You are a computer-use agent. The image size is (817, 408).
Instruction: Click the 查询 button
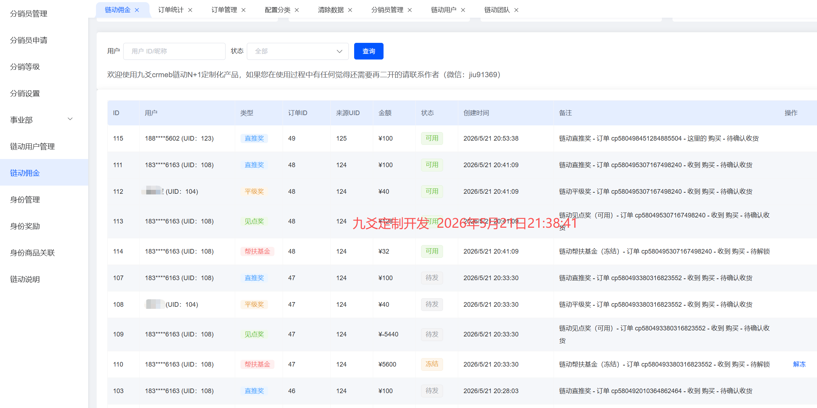pos(369,51)
